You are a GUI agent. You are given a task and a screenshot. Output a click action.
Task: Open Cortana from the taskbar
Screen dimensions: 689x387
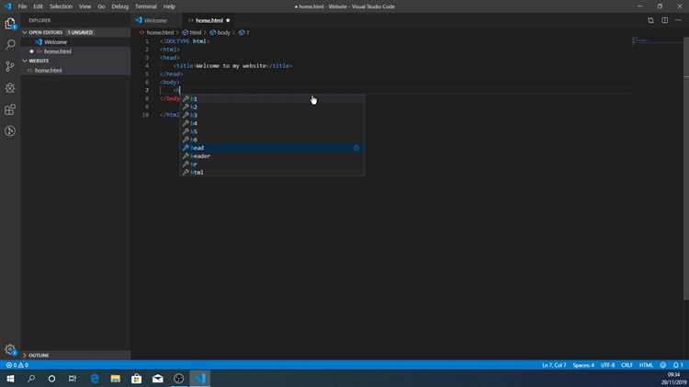[x=51, y=379]
